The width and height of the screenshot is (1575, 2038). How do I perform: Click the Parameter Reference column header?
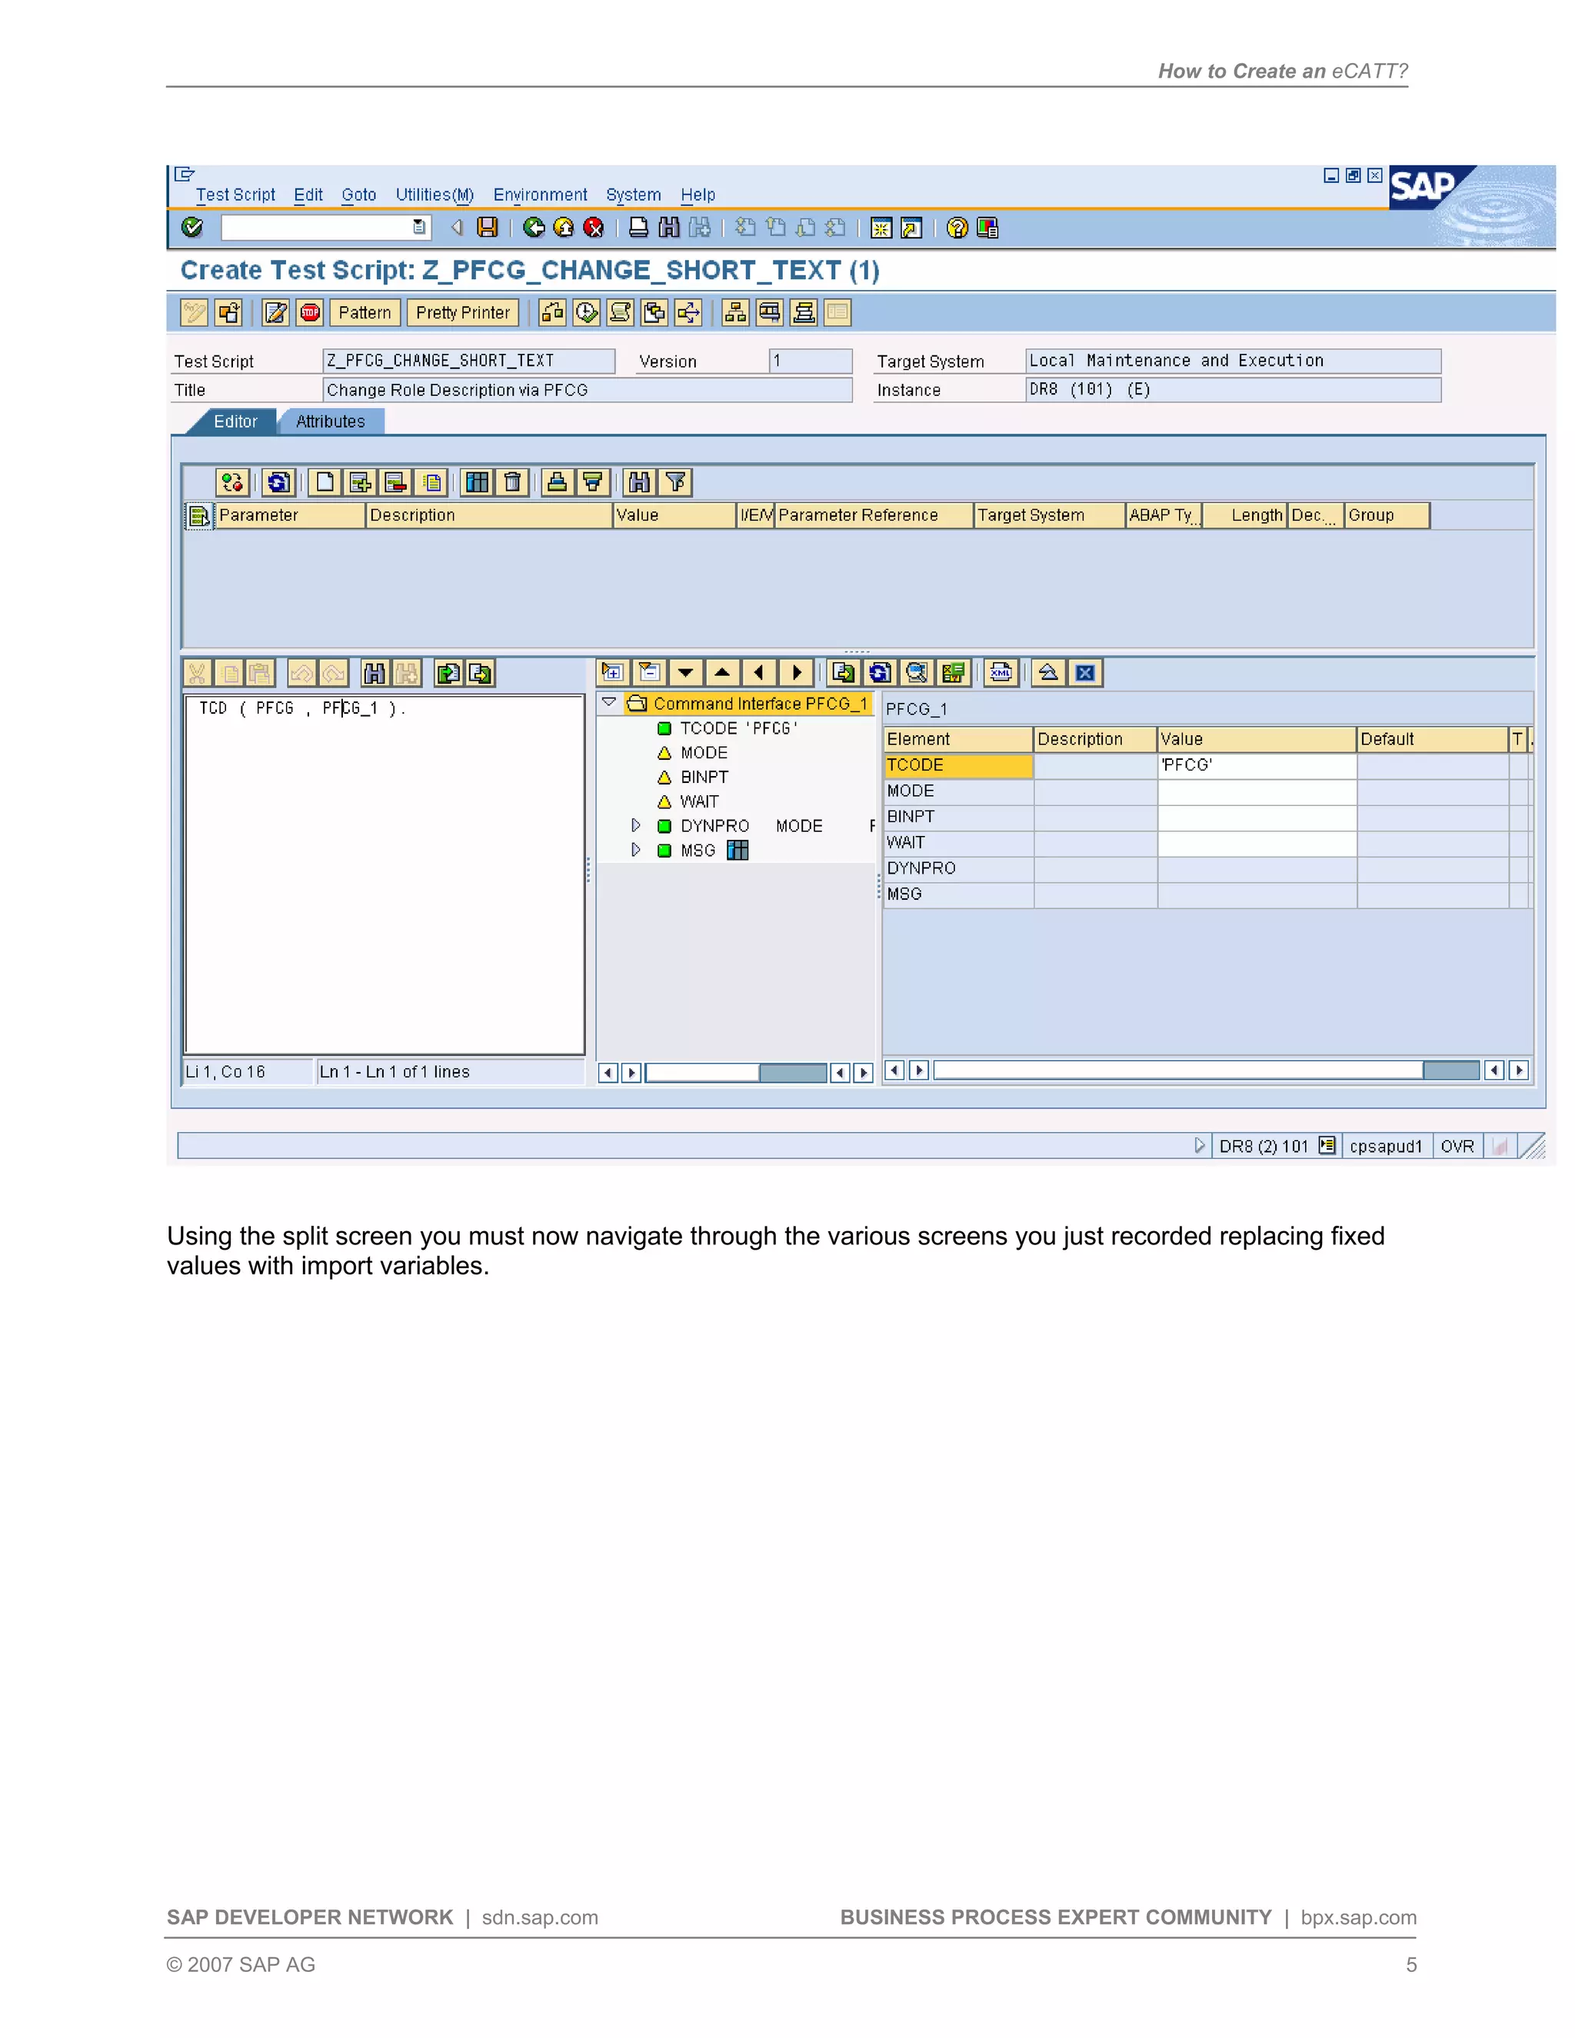tap(874, 515)
